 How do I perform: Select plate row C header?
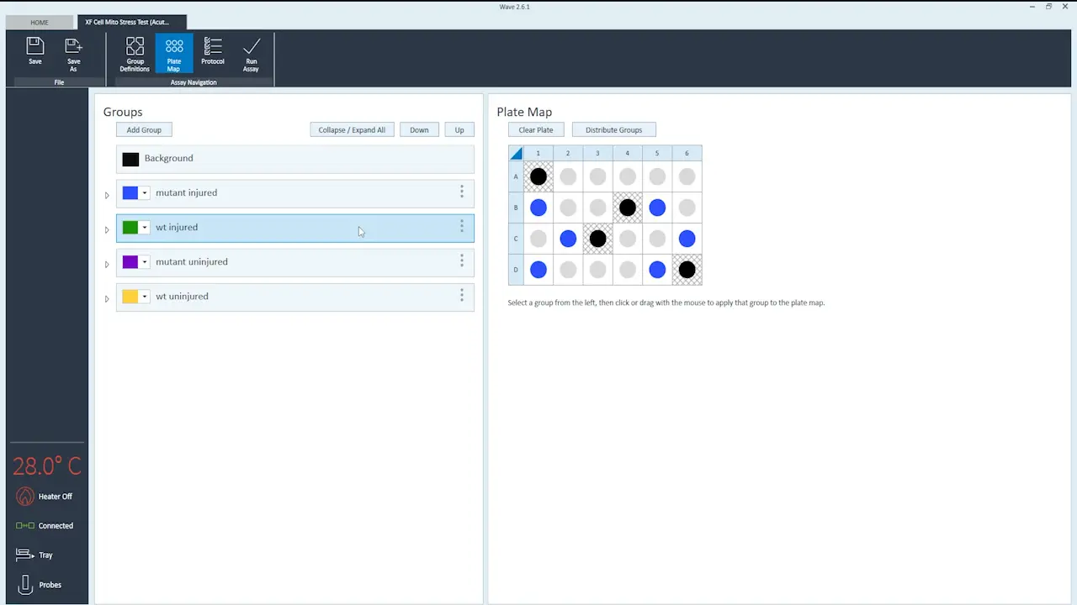[516, 239]
